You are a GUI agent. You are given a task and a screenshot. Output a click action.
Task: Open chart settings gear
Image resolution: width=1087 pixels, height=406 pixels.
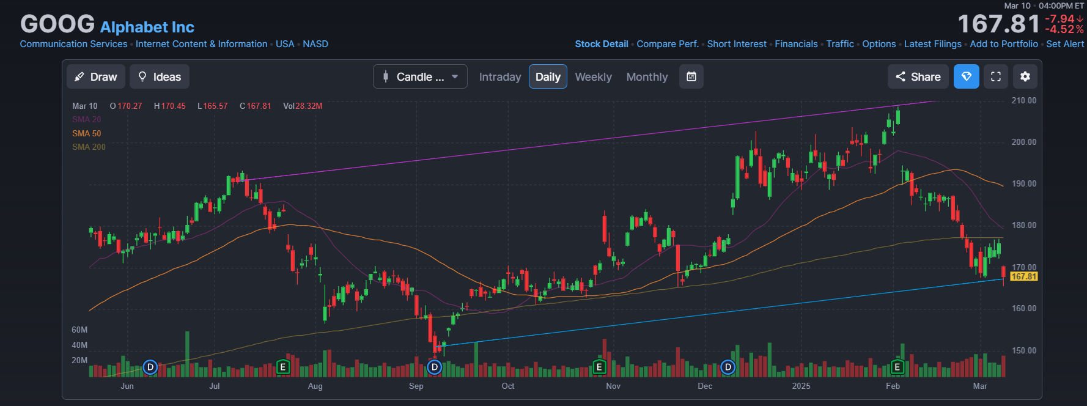1025,76
